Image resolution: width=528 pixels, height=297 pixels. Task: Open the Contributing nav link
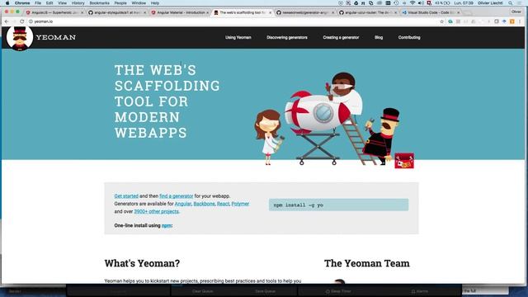click(409, 37)
